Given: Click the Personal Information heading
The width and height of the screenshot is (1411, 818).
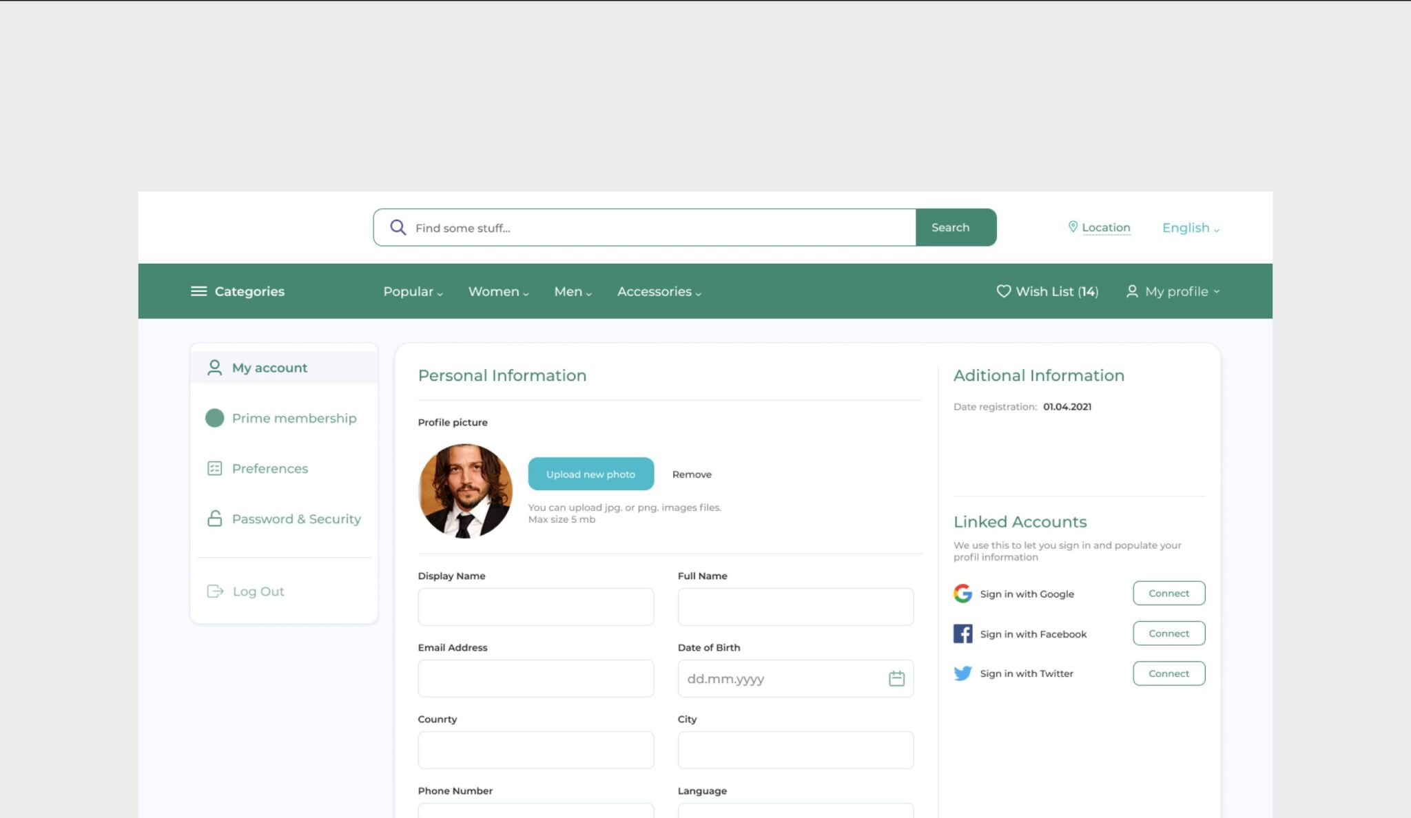Looking at the screenshot, I should tap(502, 375).
